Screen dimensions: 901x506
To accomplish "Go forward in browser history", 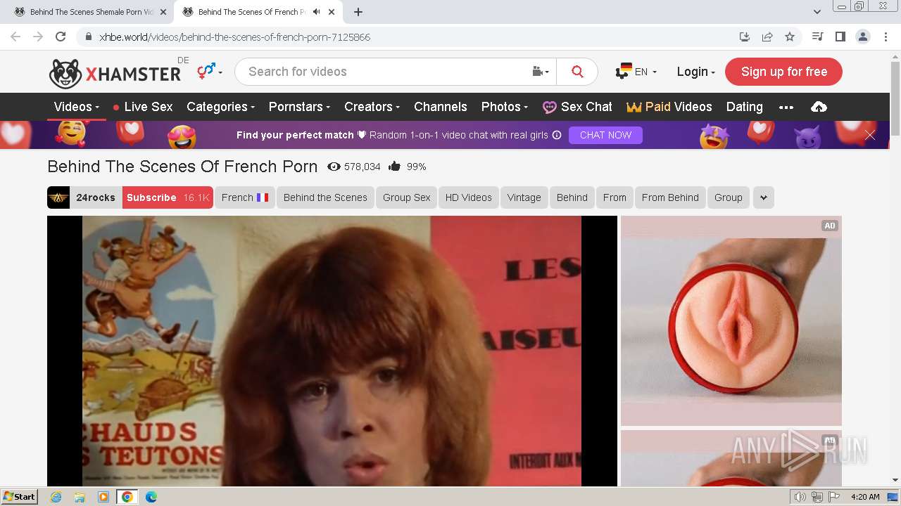I will 38,37.
